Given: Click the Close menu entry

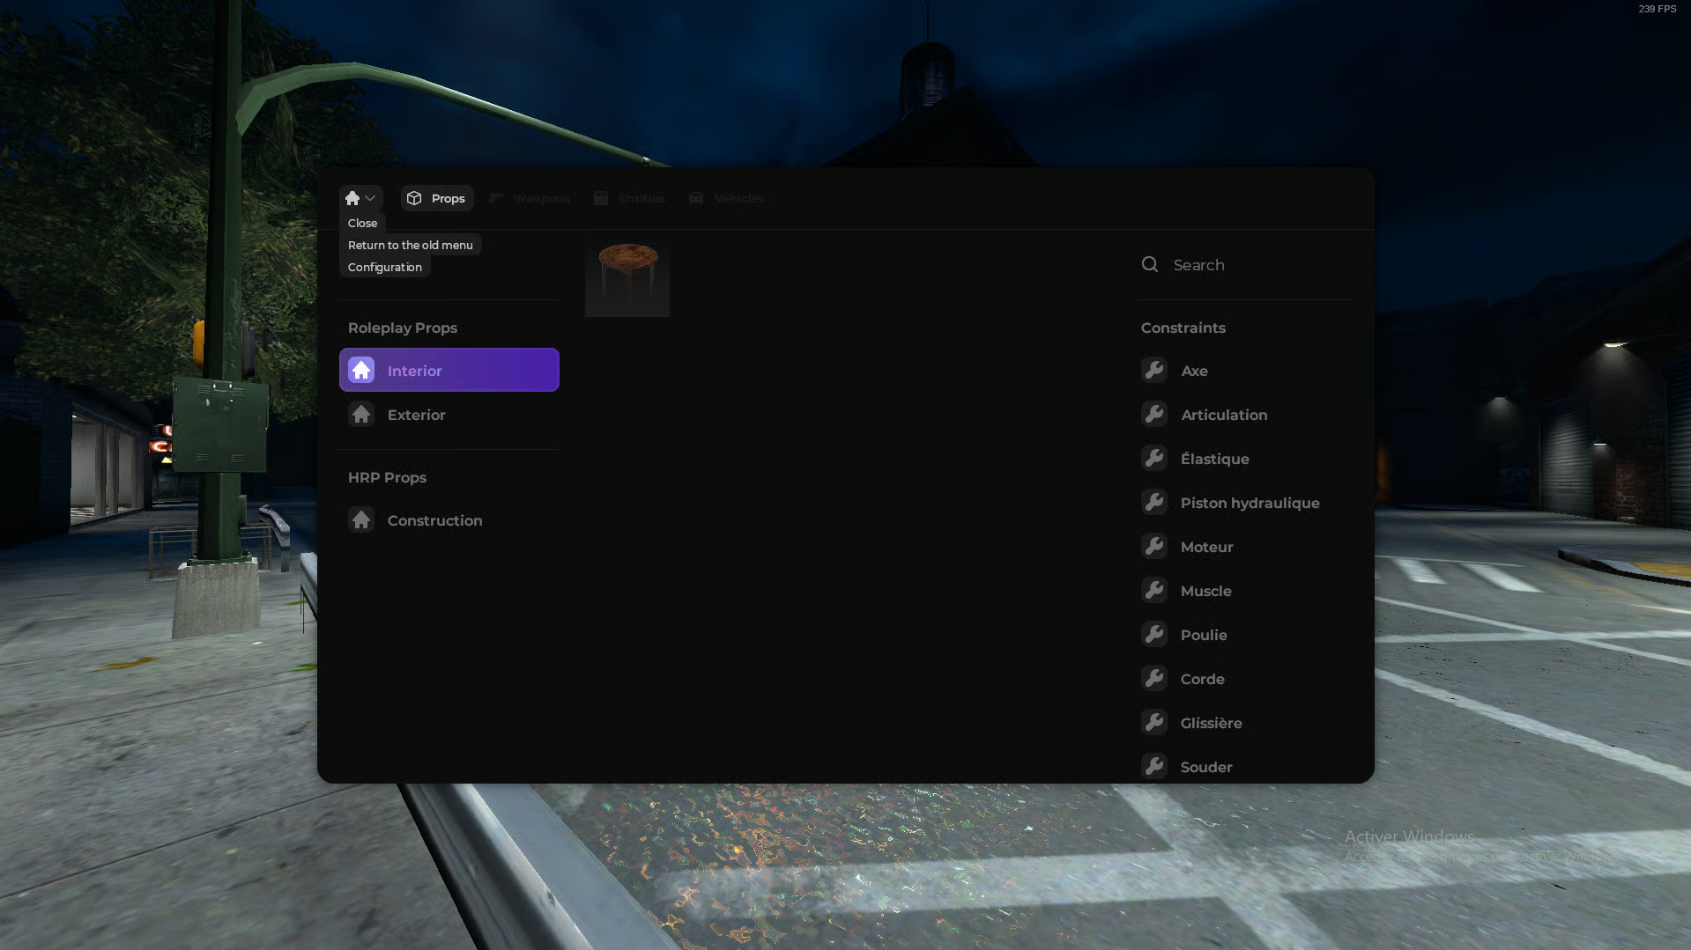Looking at the screenshot, I should pos(362,223).
